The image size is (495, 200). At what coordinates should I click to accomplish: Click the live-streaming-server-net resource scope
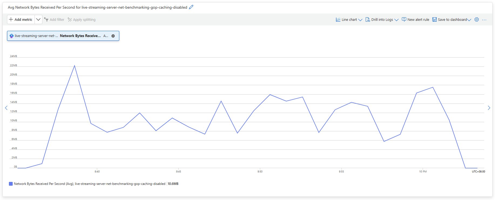tap(36, 36)
